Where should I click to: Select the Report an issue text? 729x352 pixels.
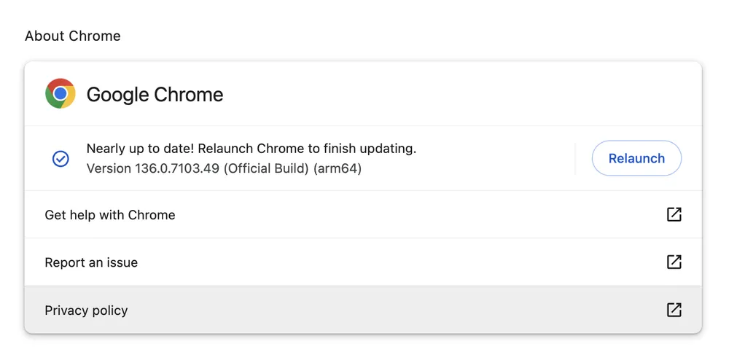(x=91, y=262)
